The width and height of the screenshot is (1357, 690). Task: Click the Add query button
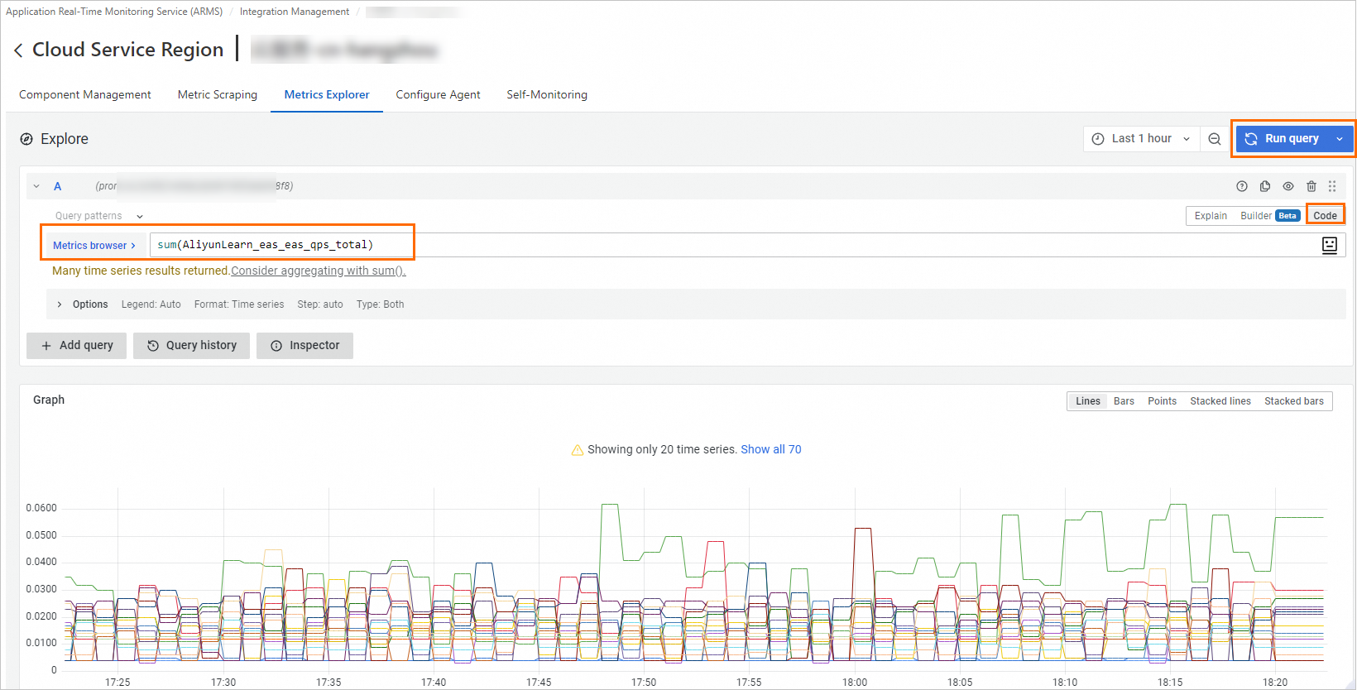[77, 346]
